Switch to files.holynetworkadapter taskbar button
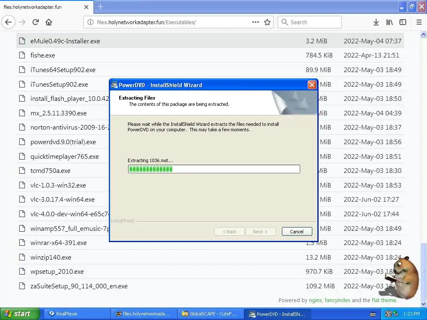The width and height of the screenshot is (427, 320). coord(143,314)
